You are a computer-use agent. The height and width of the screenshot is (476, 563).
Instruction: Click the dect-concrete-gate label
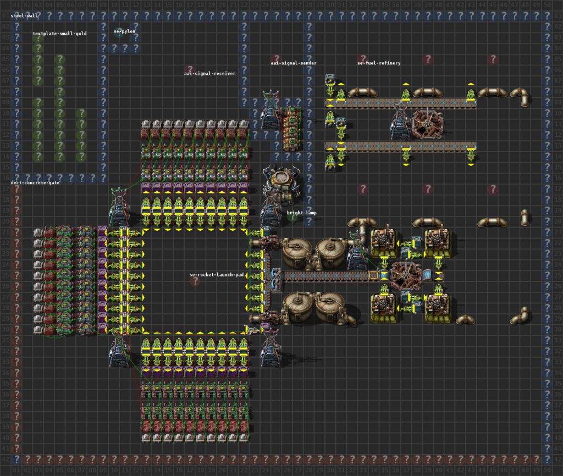point(35,182)
